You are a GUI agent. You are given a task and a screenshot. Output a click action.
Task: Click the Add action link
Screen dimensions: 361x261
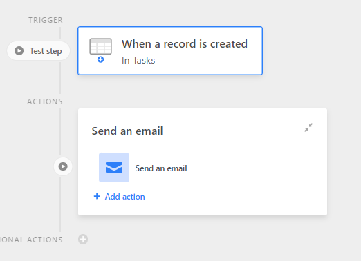coord(124,197)
